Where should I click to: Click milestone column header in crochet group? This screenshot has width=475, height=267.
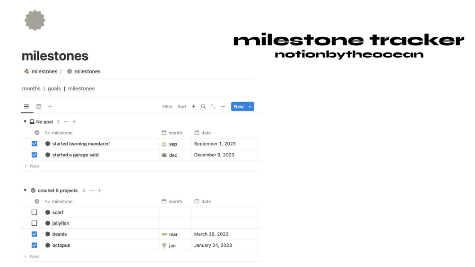click(x=59, y=202)
